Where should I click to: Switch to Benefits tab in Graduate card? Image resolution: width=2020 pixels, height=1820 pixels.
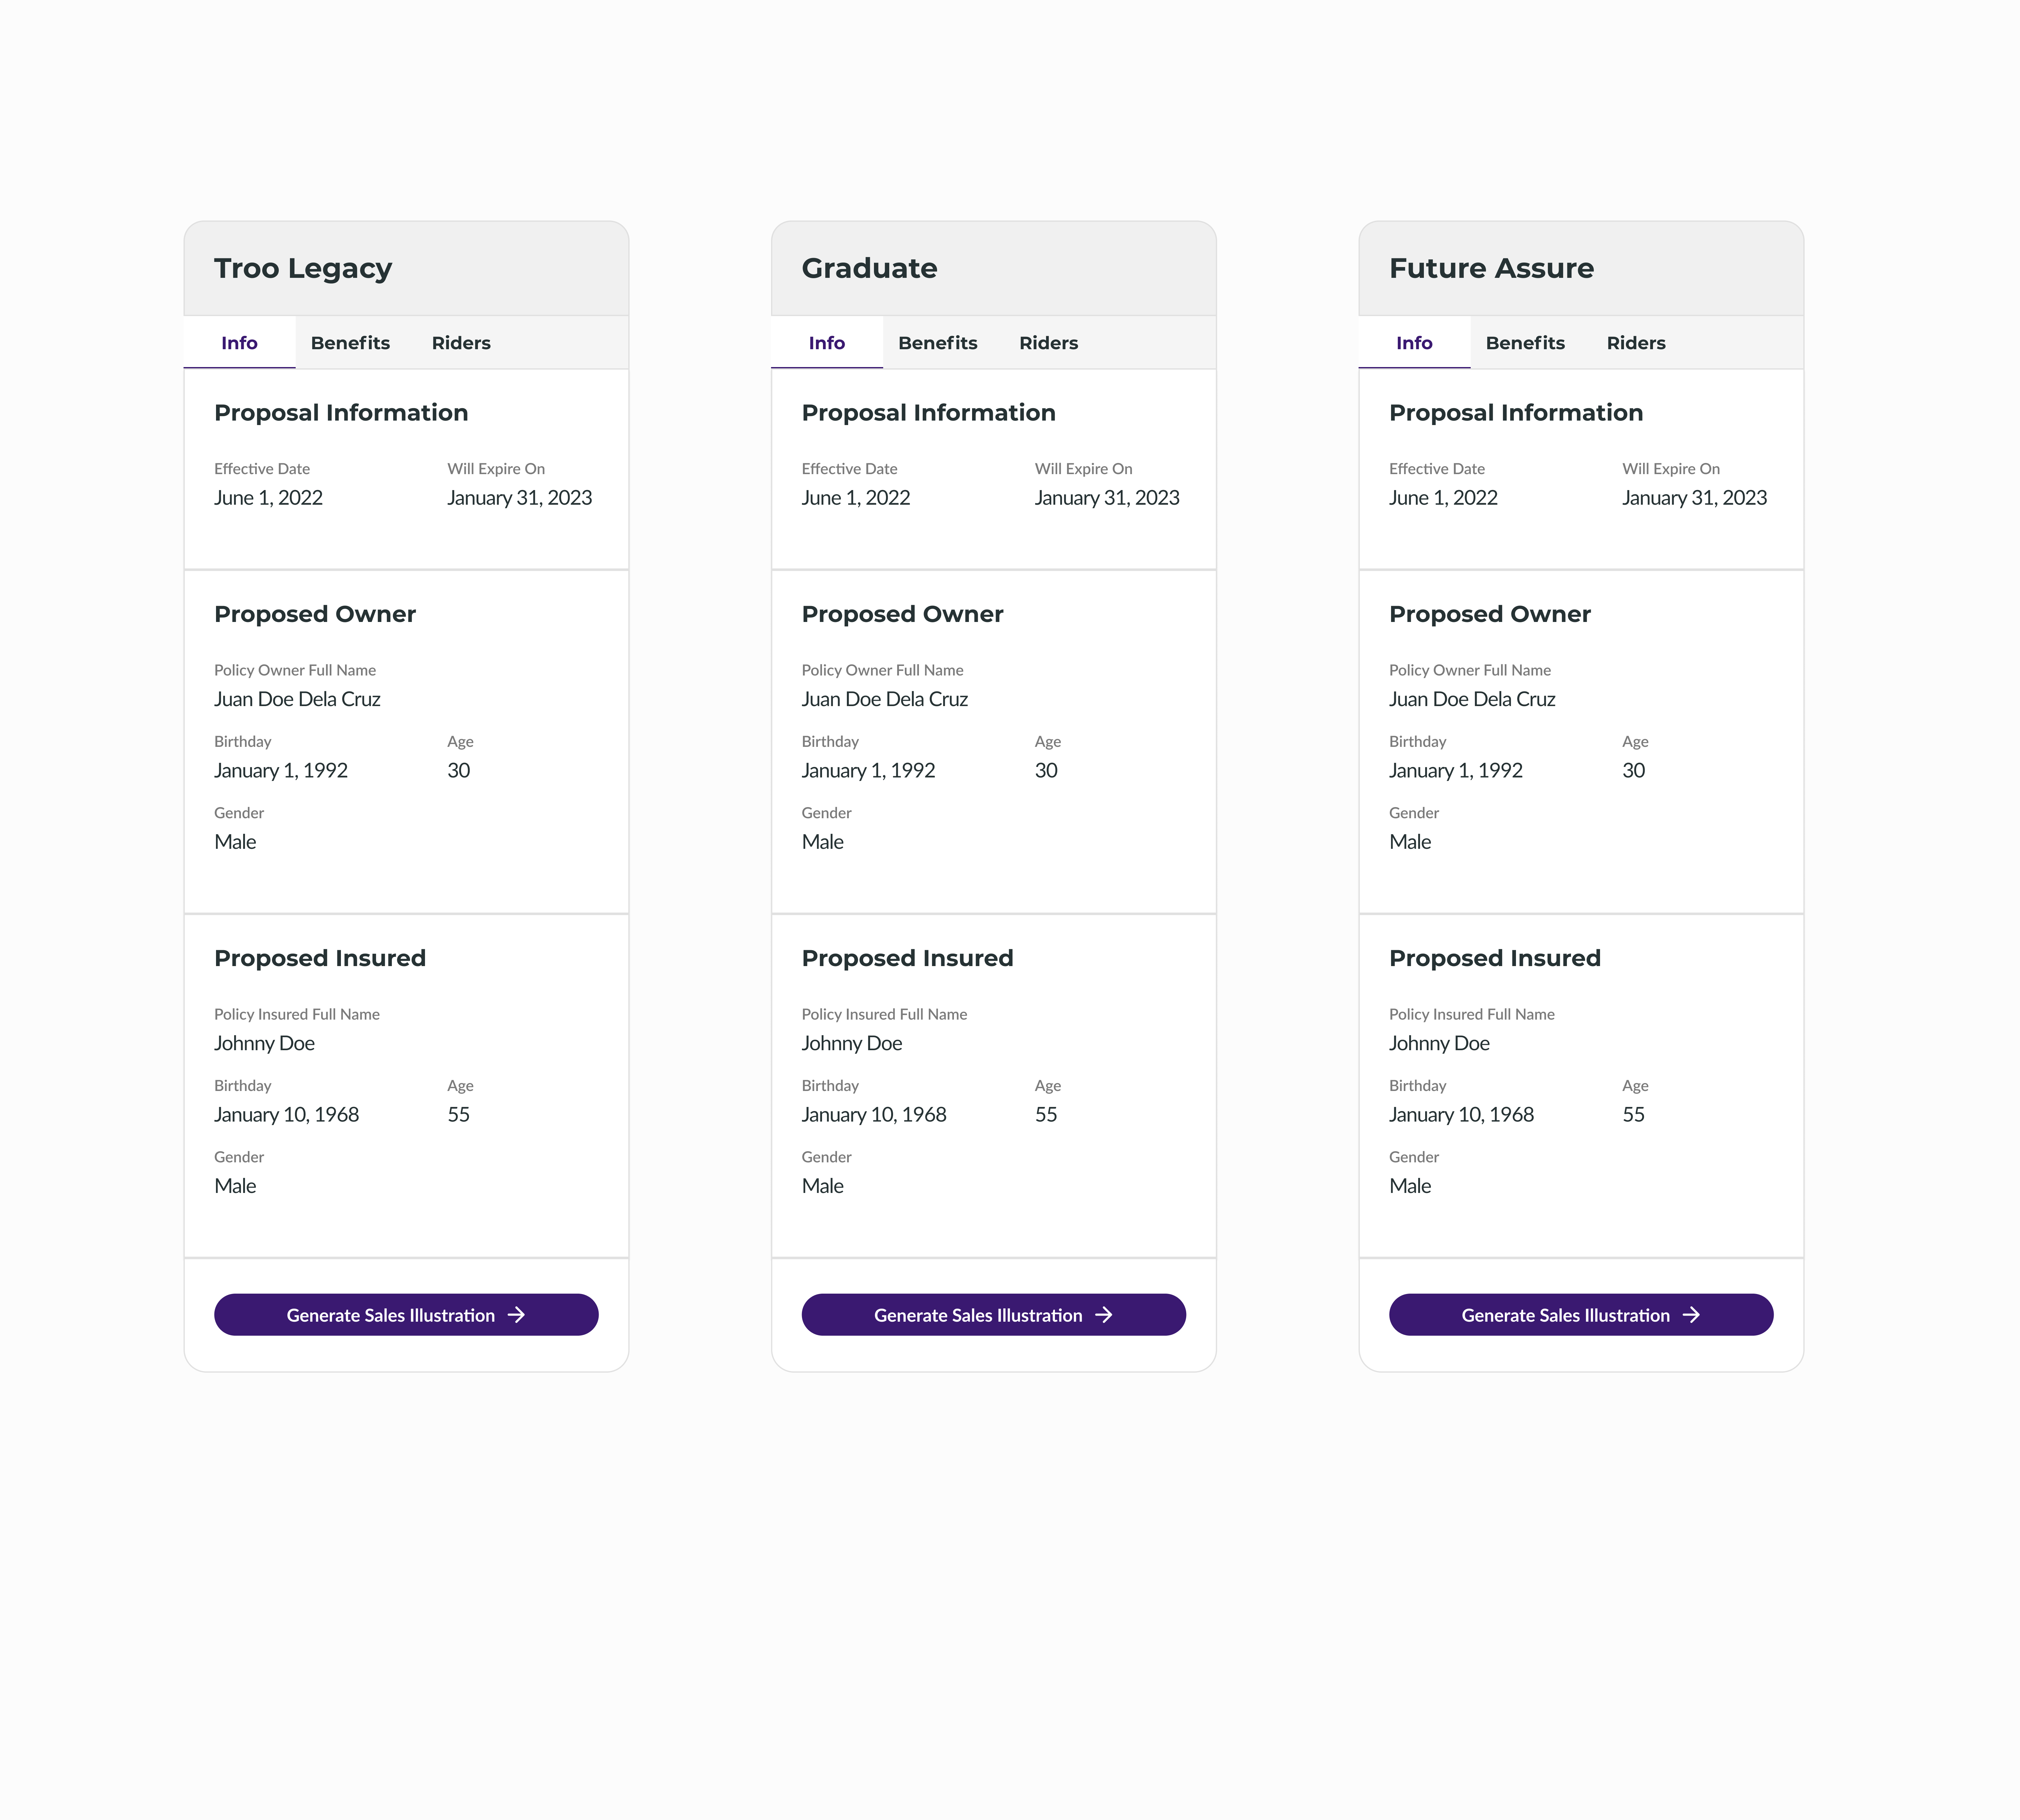click(938, 343)
